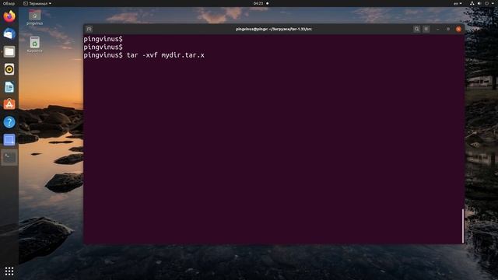
Task: Click the new tab button in the terminal titlebar
Action: point(89,30)
